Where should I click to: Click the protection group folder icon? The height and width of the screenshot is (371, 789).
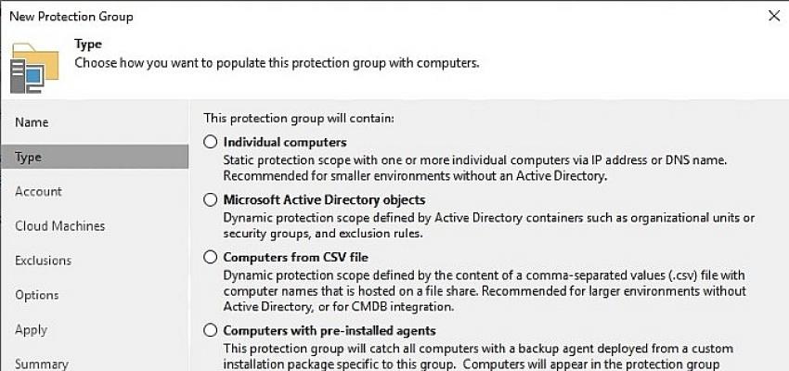pos(34,68)
